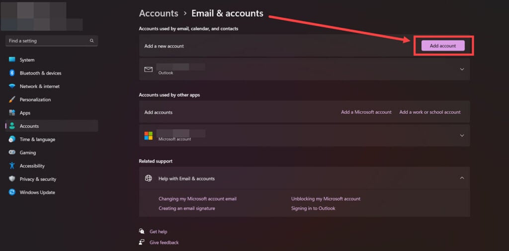
Task: Click the globe icon beside Help with Email
Action: (148, 178)
